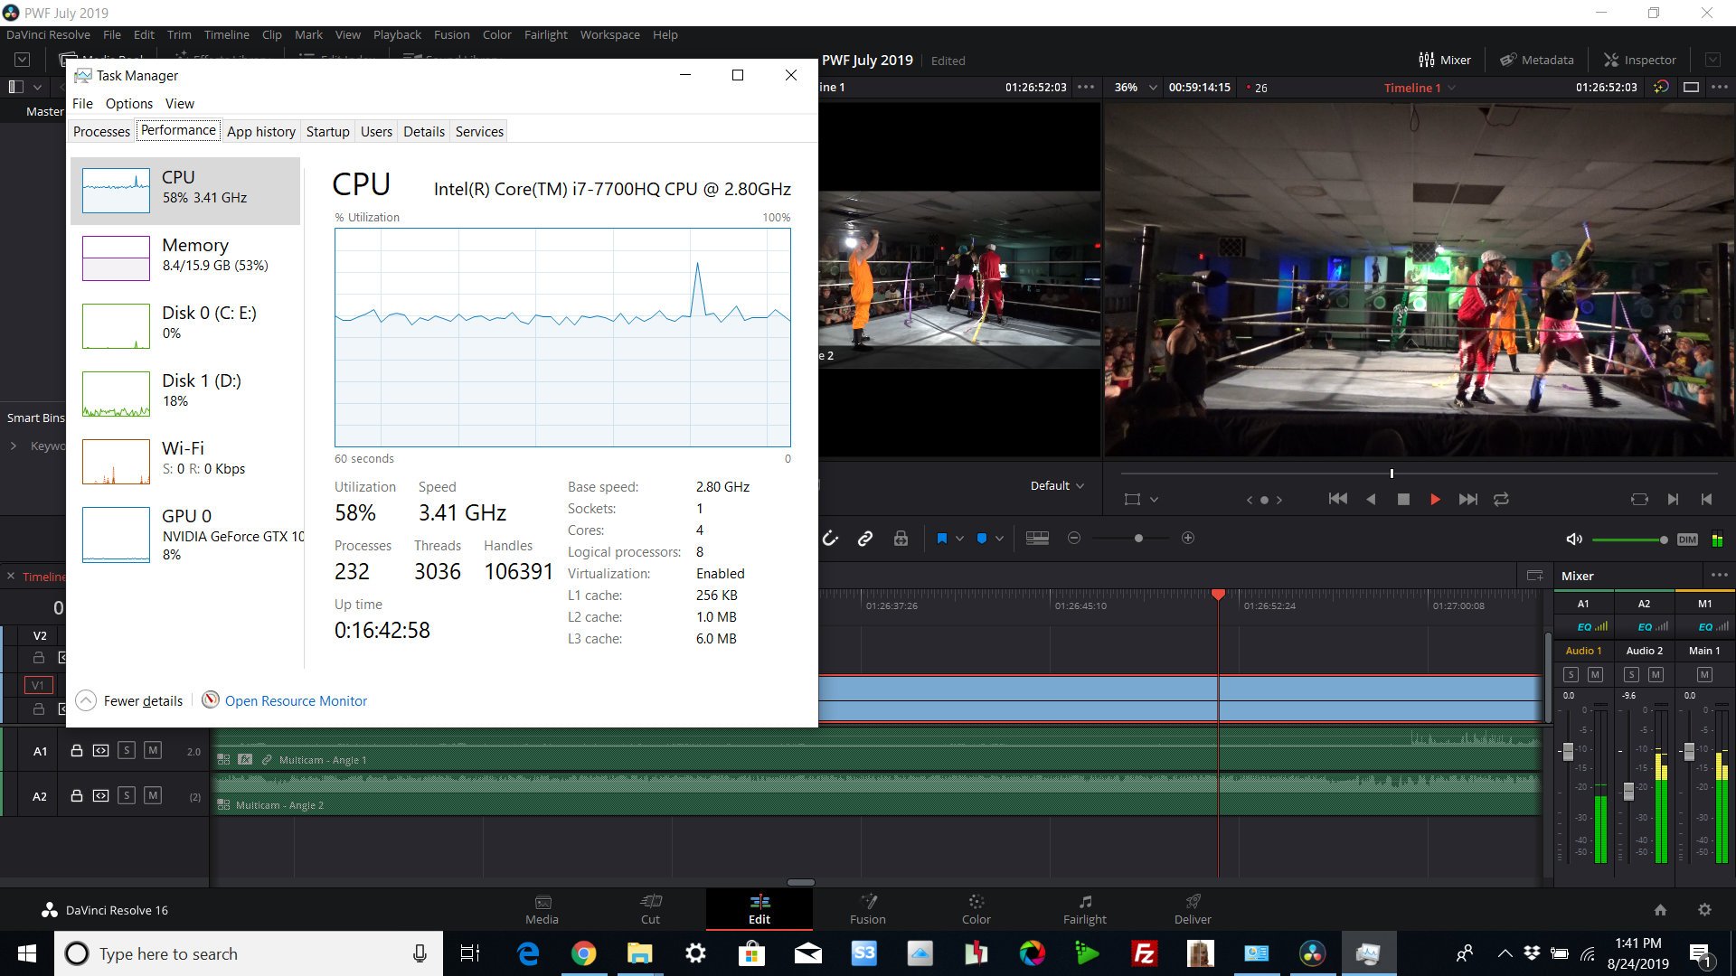
Task: Solo audio track A2 in timeline
Action: (127, 795)
